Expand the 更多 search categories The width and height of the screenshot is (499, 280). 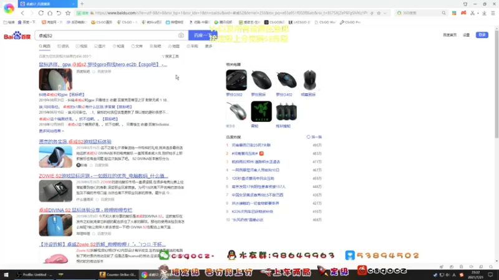click(208, 46)
